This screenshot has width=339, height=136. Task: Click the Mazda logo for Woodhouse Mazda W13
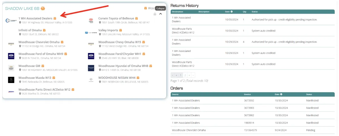(x=11, y=80)
